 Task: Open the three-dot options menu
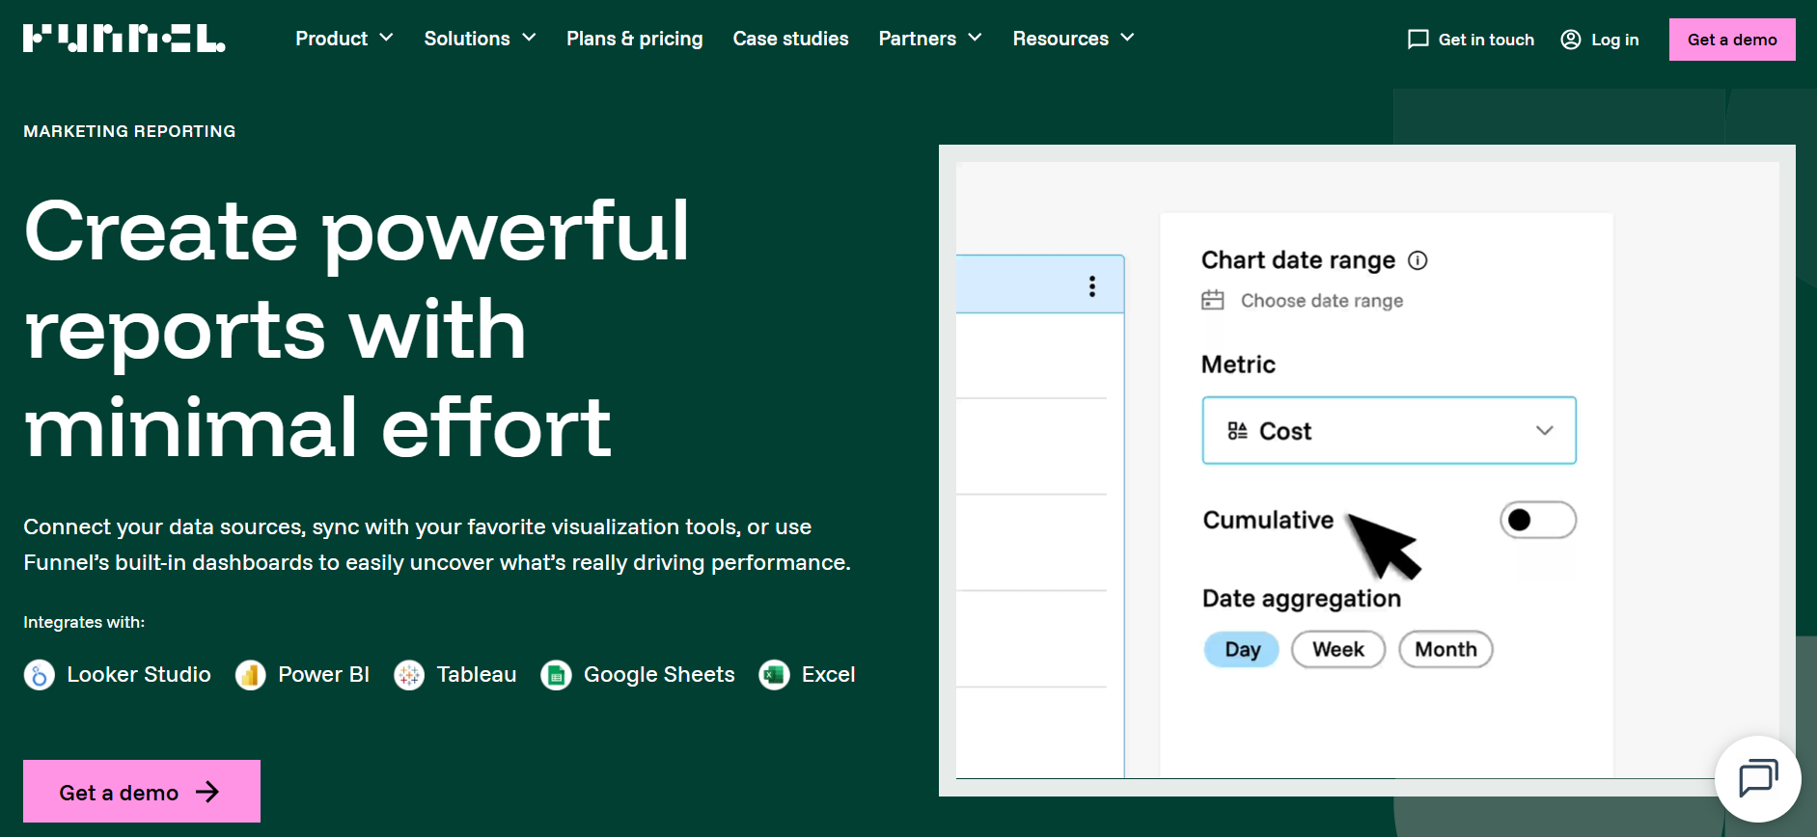[1092, 286]
